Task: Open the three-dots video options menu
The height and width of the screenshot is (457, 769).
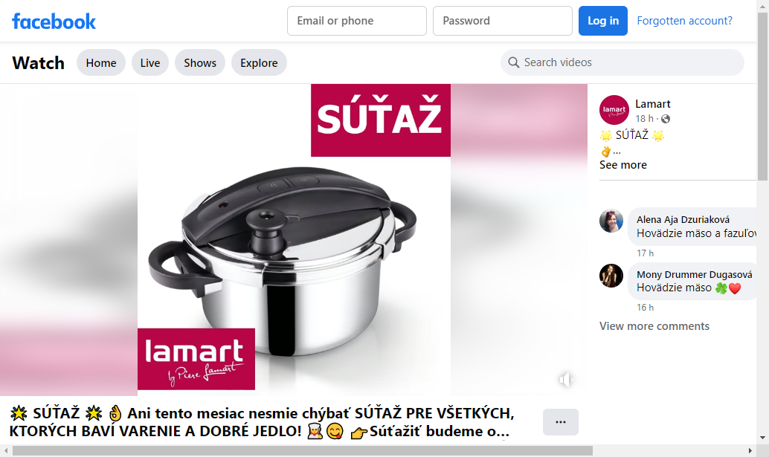Action: pyautogui.click(x=561, y=422)
